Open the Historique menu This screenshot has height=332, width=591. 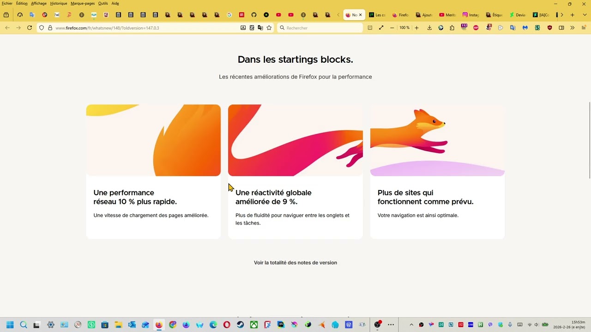pos(59,3)
